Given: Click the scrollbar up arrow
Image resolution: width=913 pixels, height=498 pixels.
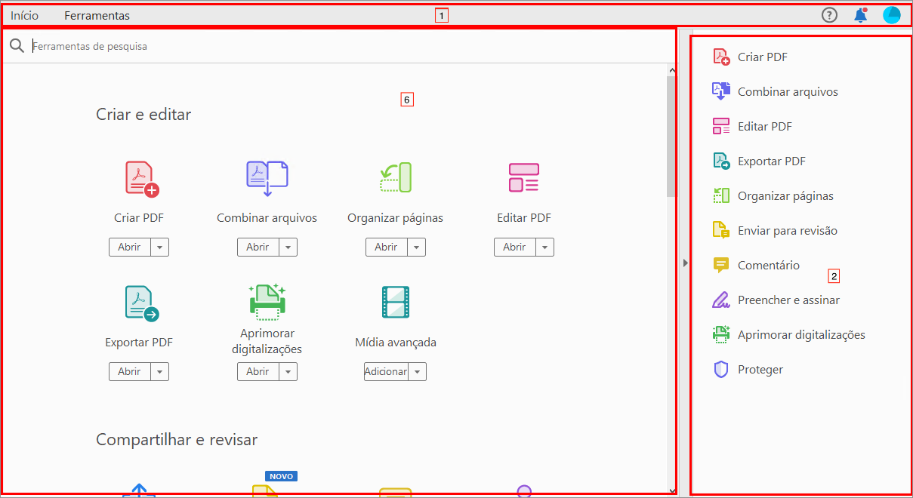Looking at the screenshot, I should coord(672,70).
